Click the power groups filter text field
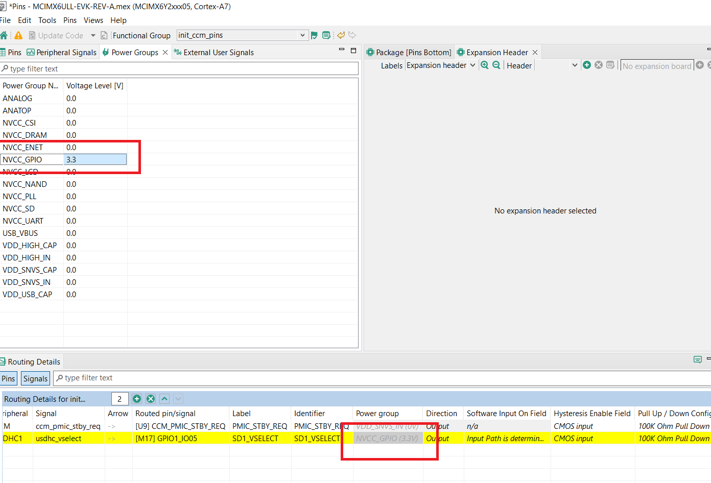This screenshot has height=483, width=711. click(179, 68)
